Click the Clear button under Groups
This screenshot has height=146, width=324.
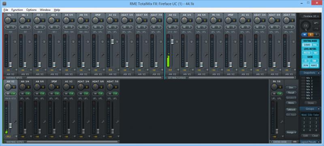[315, 136]
